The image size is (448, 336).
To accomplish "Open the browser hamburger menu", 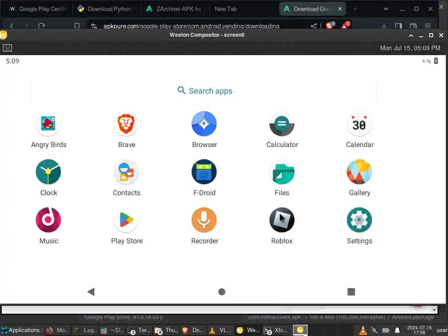I will pos(428,26).
